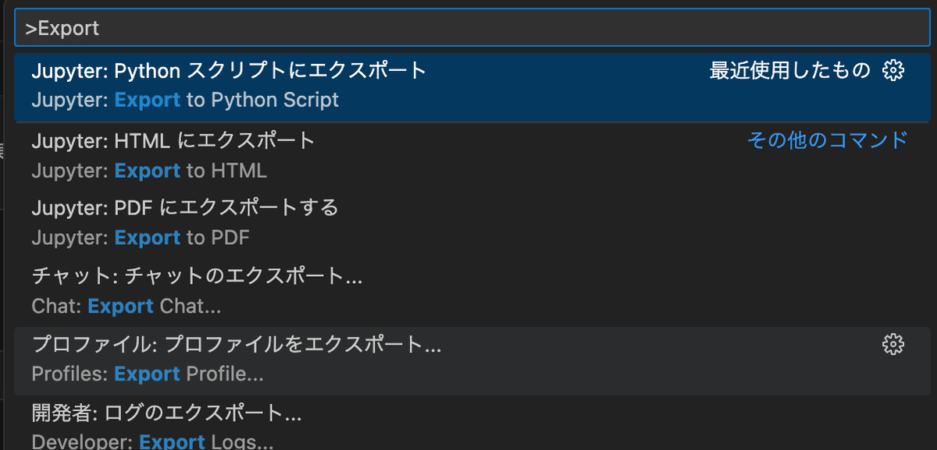This screenshot has width=937, height=450.
Task: Click the blue Export word under HTML command
Action: pos(147,170)
